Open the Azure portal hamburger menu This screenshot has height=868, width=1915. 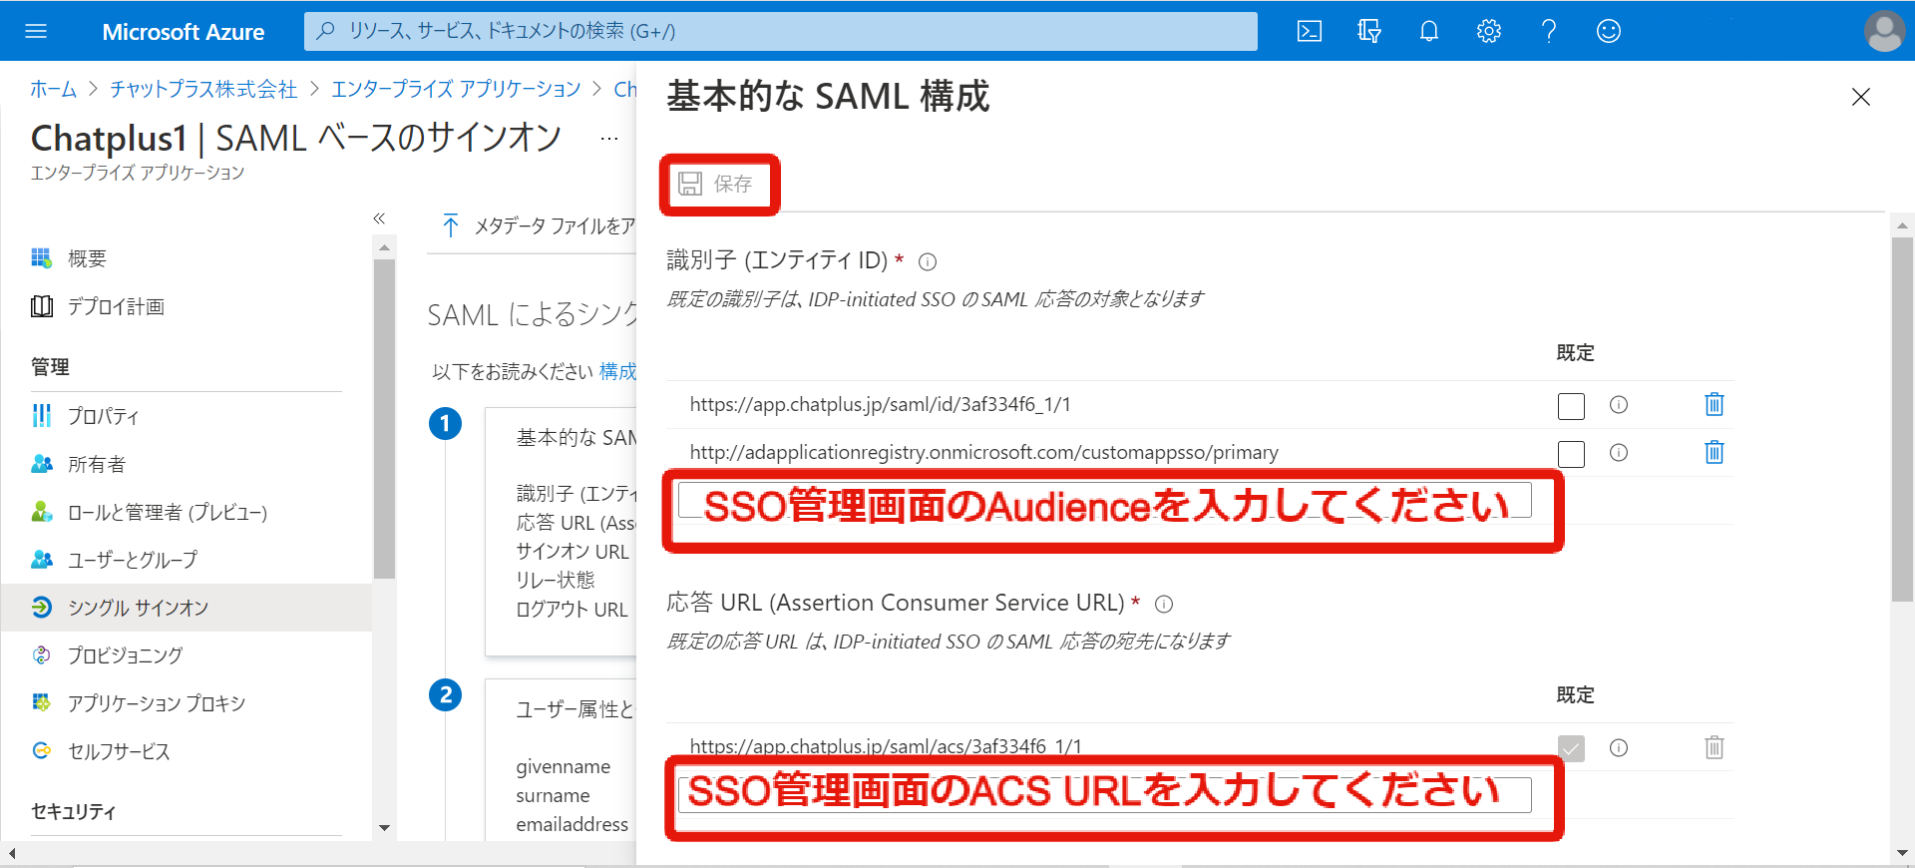tap(36, 31)
